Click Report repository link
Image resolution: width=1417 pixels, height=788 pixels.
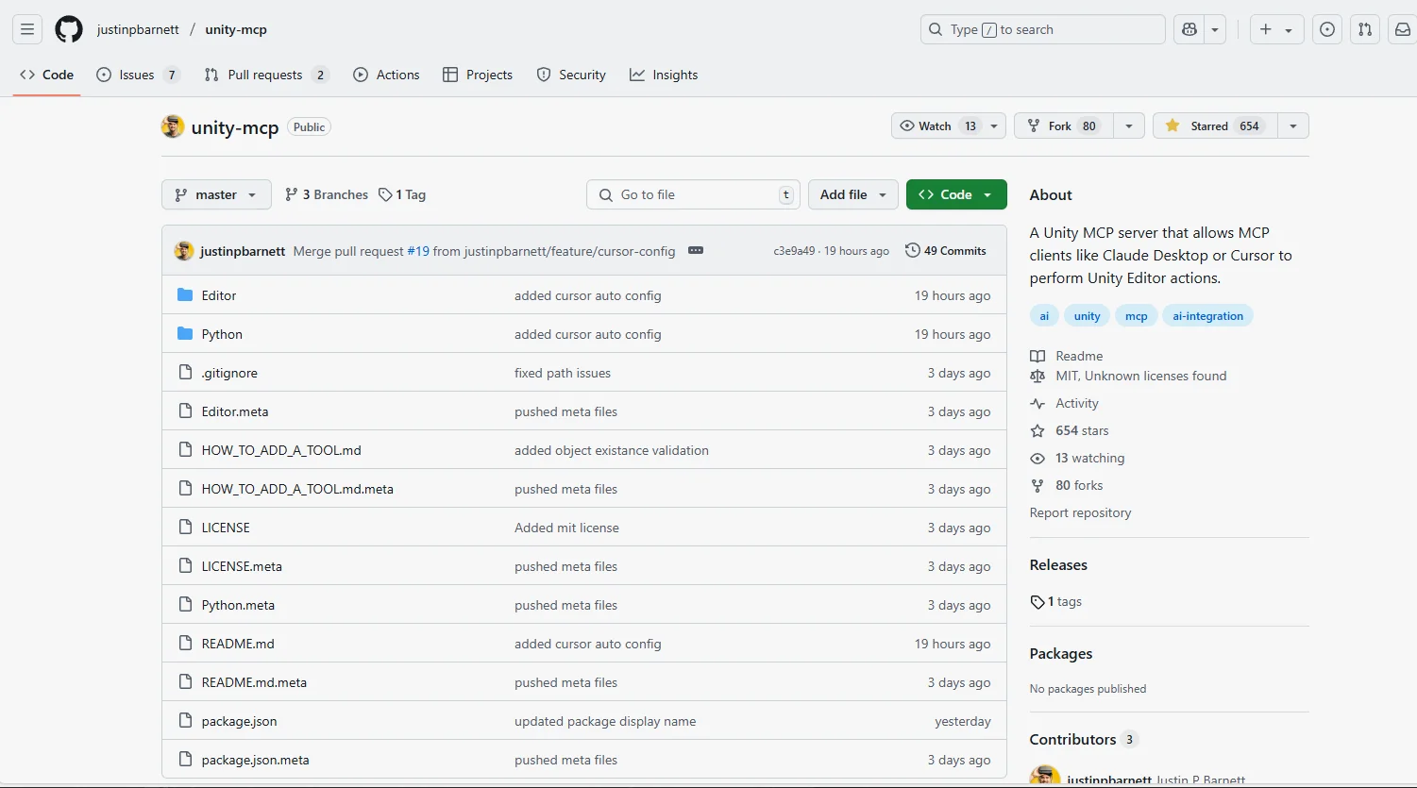pyautogui.click(x=1080, y=512)
